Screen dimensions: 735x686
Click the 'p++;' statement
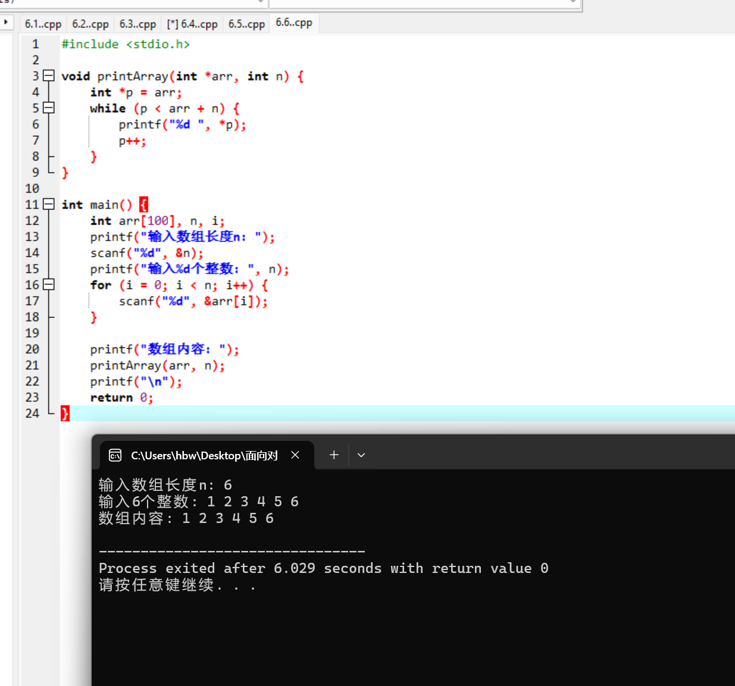132,141
